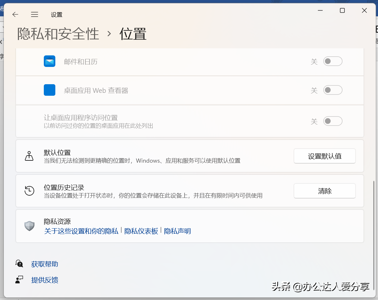Maximize the 设置 window
The width and height of the screenshot is (378, 300).
pyautogui.click(x=342, y=10)
